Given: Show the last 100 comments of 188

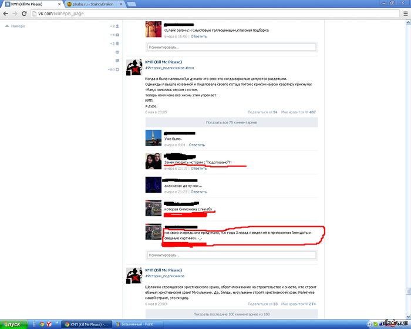Looking at the screenshot, I should (231, 314).
